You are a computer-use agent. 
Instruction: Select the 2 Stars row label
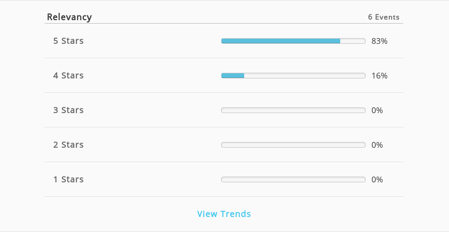[x=68, y=145]
